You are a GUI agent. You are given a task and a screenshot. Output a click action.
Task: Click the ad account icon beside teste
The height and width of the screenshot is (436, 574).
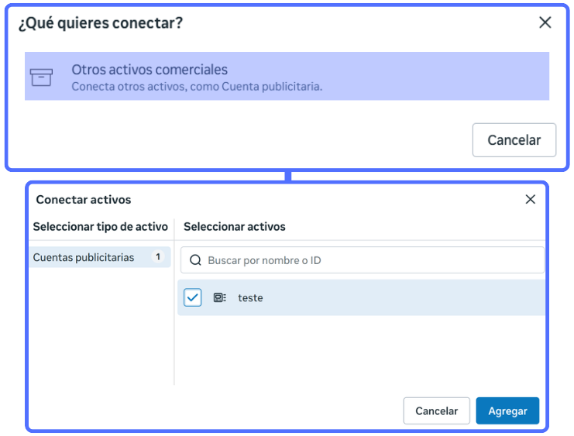click(219, 297)
